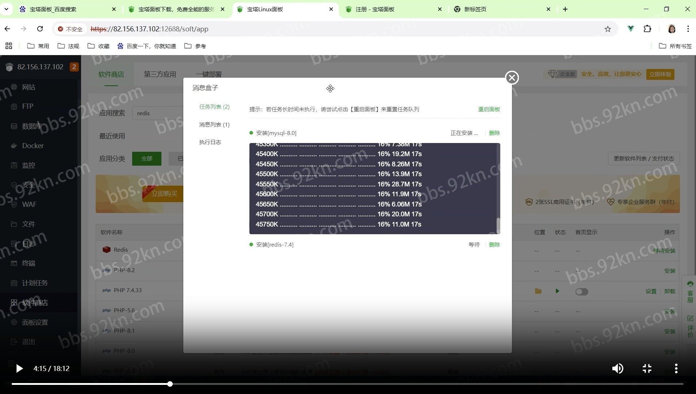Click the orange notification badge 2
The height and width of the screenshot is (394, 696).
coord(74,67)
